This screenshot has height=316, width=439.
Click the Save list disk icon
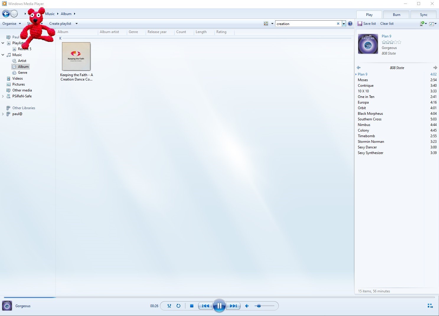(360, 24)
